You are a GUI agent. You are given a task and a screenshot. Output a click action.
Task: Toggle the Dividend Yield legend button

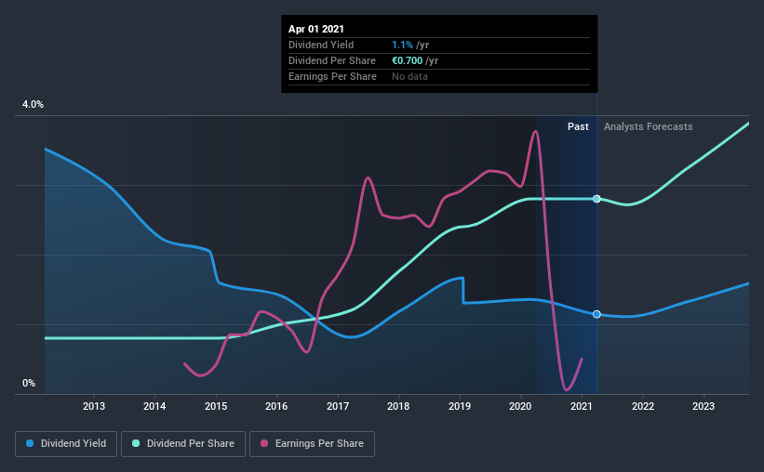(66, 444)
